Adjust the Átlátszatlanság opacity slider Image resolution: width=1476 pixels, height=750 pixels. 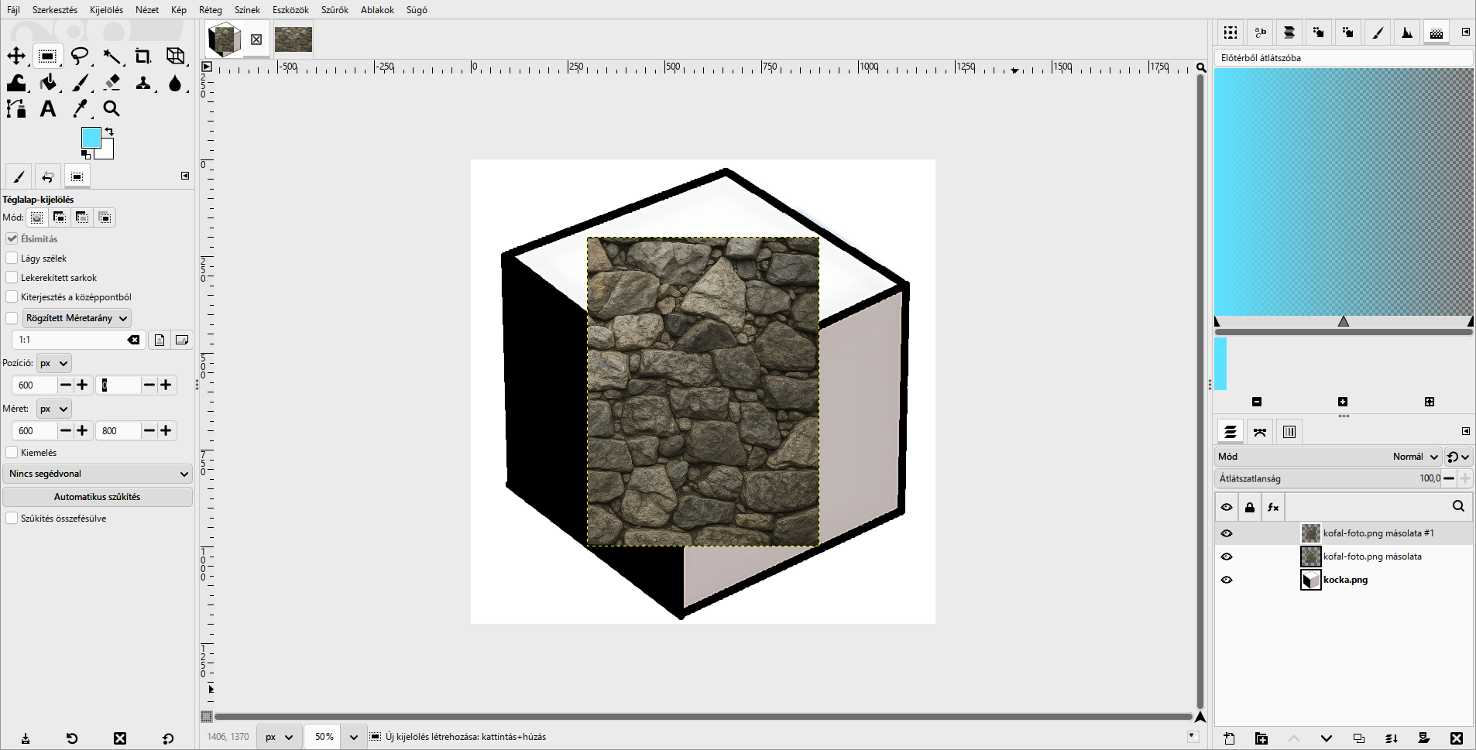coord(1329,478)
